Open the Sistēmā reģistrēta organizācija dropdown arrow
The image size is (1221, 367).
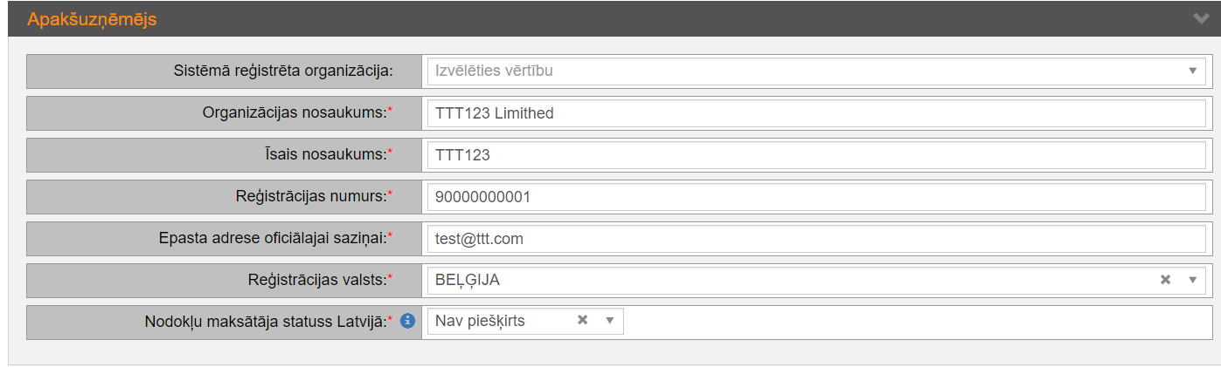1192,71
